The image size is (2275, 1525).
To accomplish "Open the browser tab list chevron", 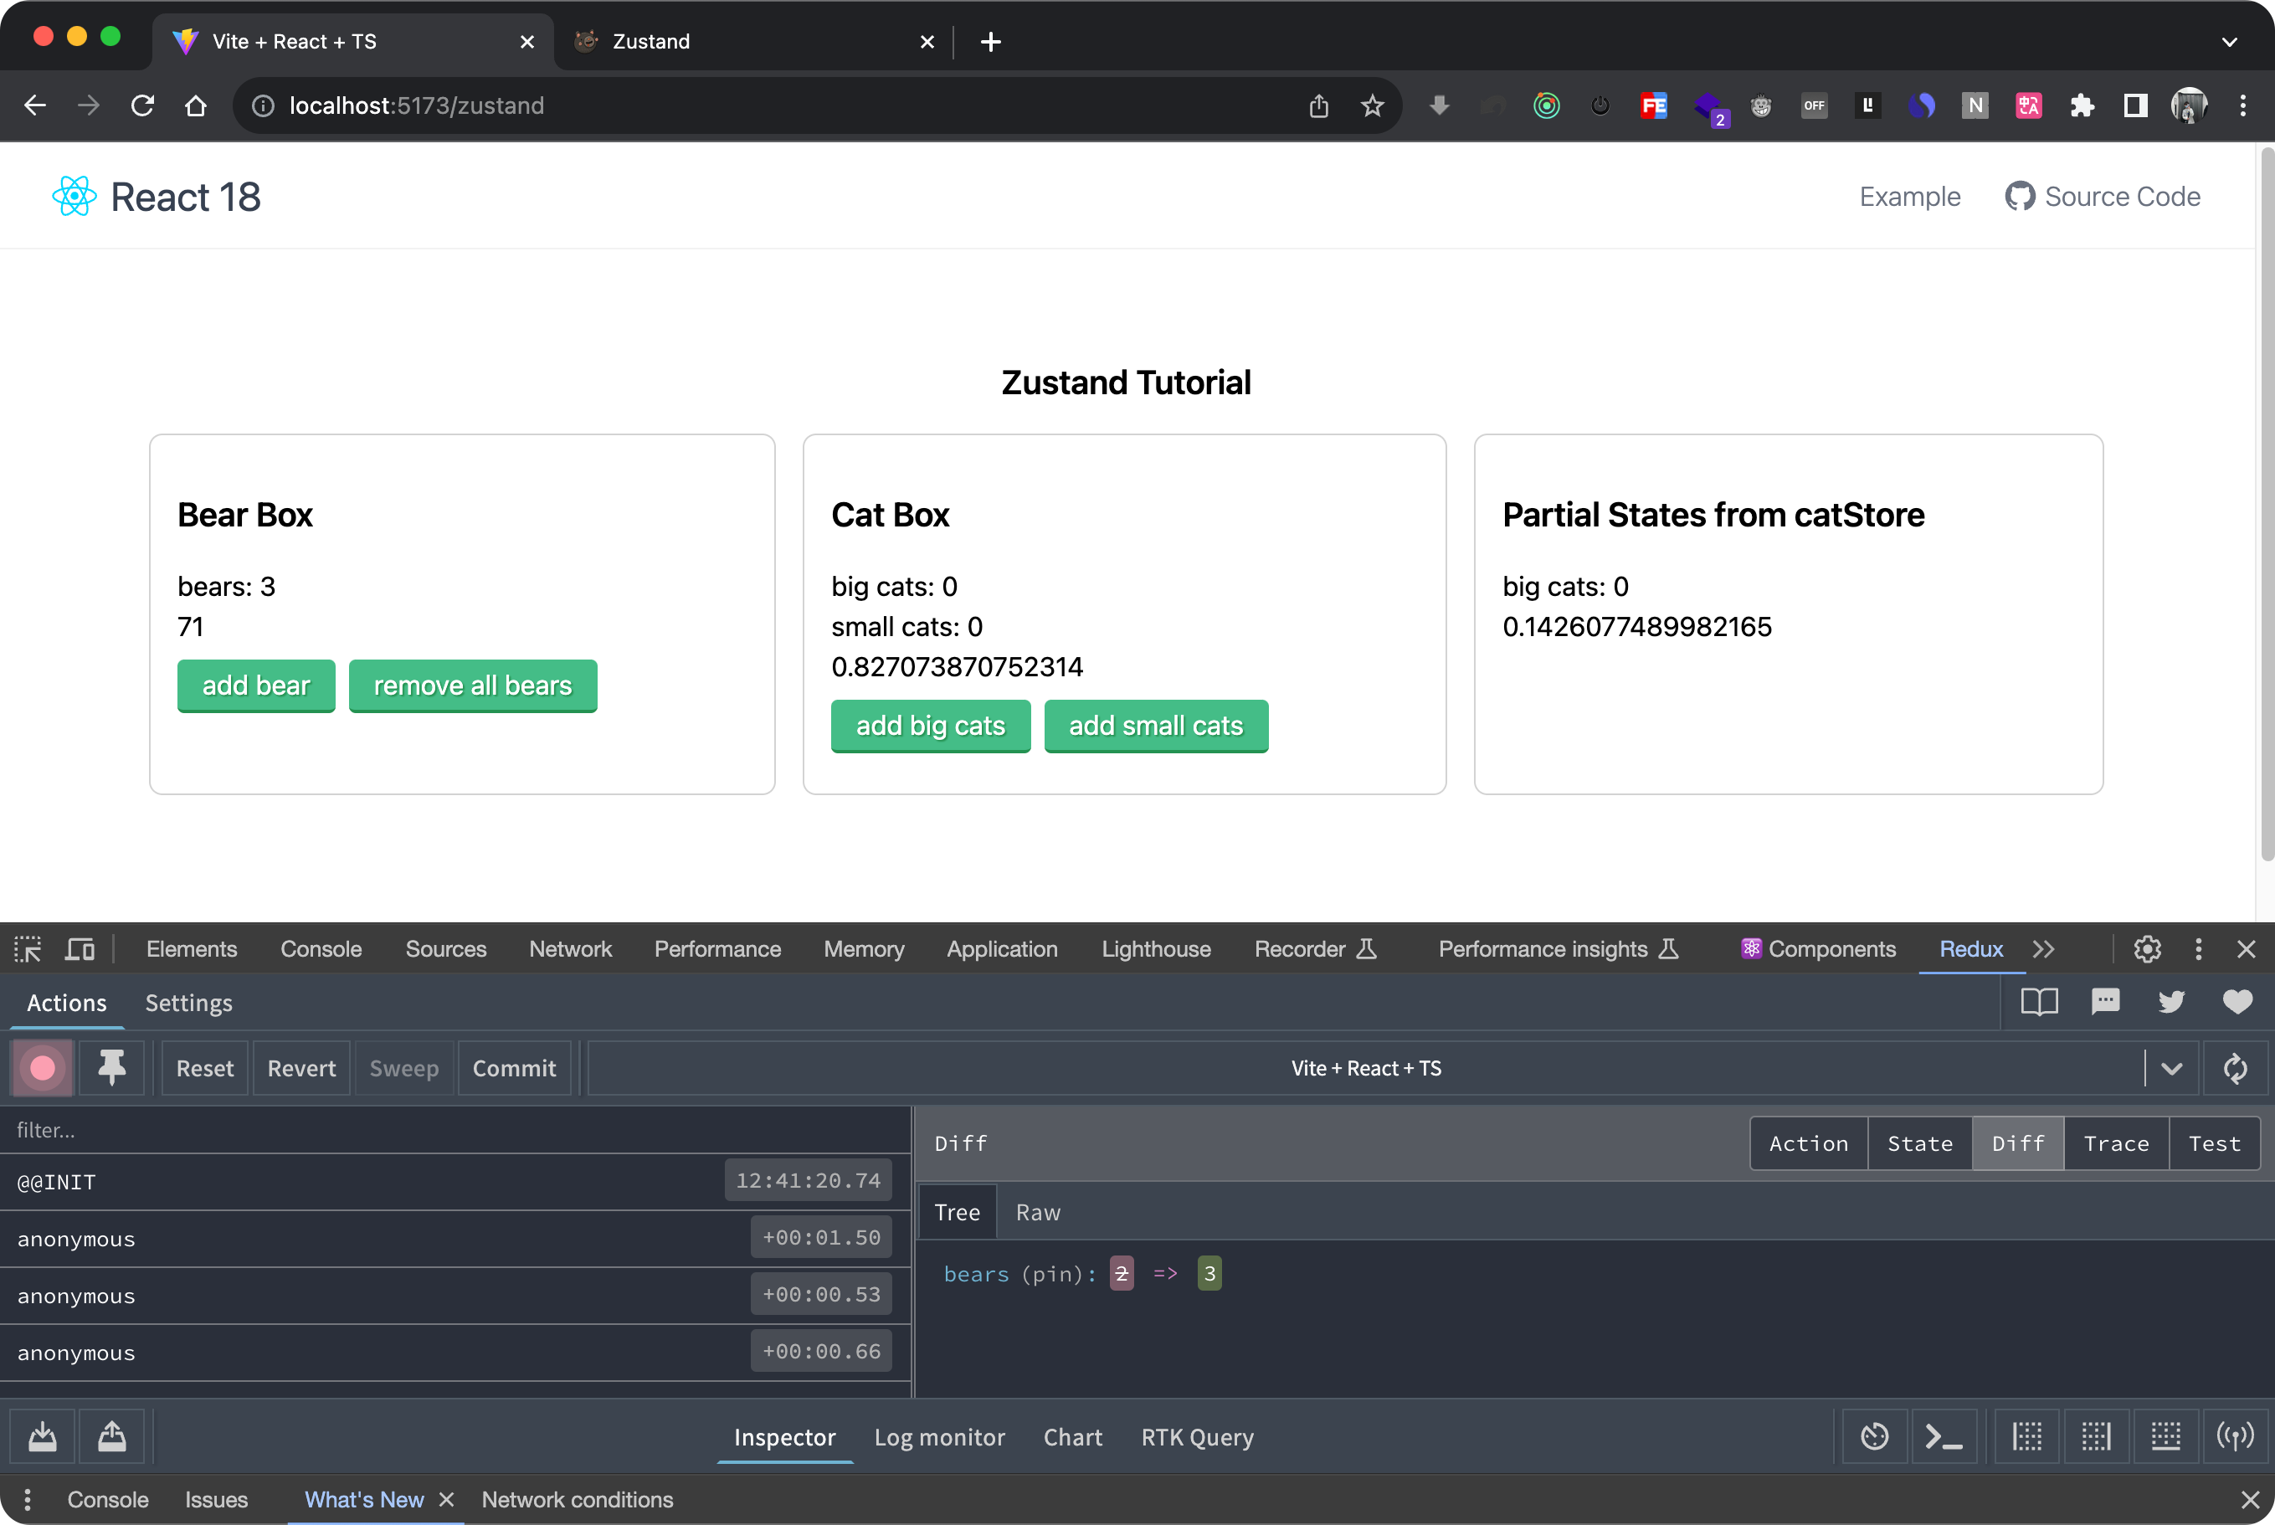I will pos(2229,42).
